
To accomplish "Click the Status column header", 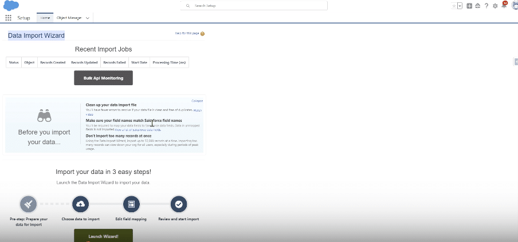I will (14, 62).
